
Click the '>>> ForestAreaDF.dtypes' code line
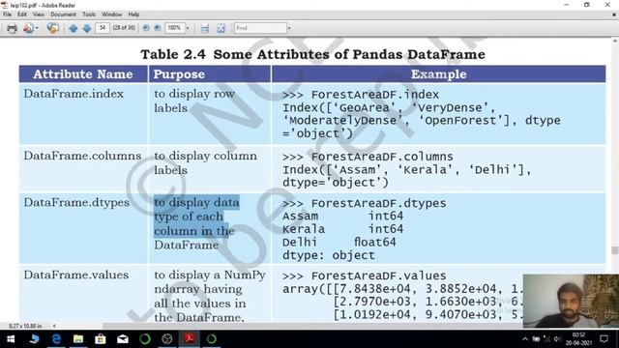click(x=364, y=203)
